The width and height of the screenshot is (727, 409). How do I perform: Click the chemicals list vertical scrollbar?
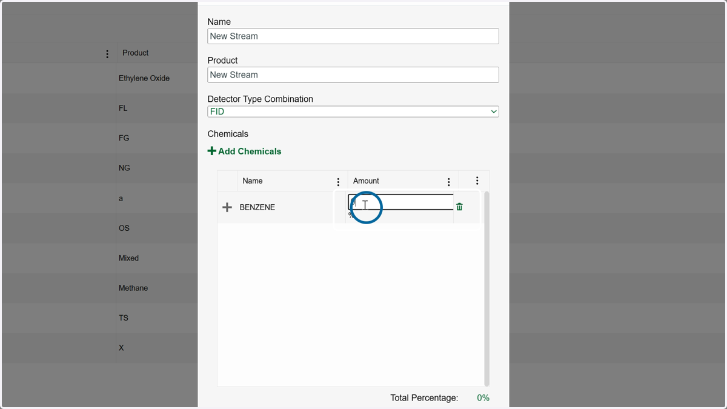pos(486,289)
